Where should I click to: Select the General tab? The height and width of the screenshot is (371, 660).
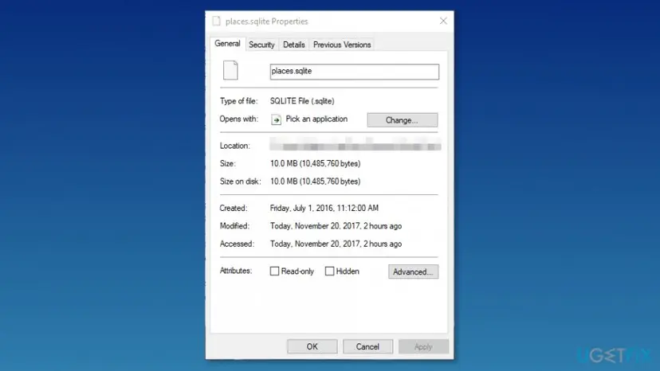(227, 44)
